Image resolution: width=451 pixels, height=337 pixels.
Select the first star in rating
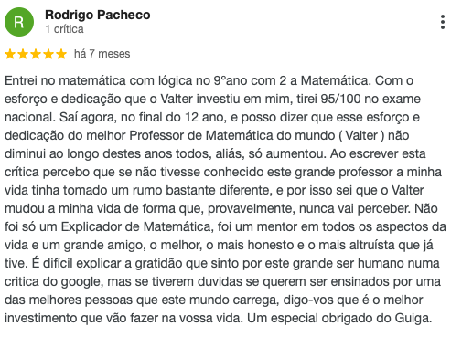[x=10, y=54]
